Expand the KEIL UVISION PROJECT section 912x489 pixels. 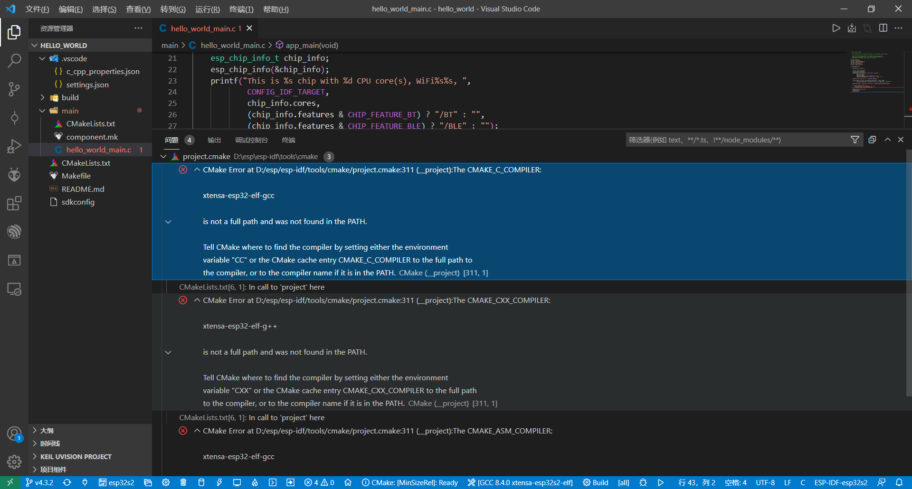pos(35,456)
